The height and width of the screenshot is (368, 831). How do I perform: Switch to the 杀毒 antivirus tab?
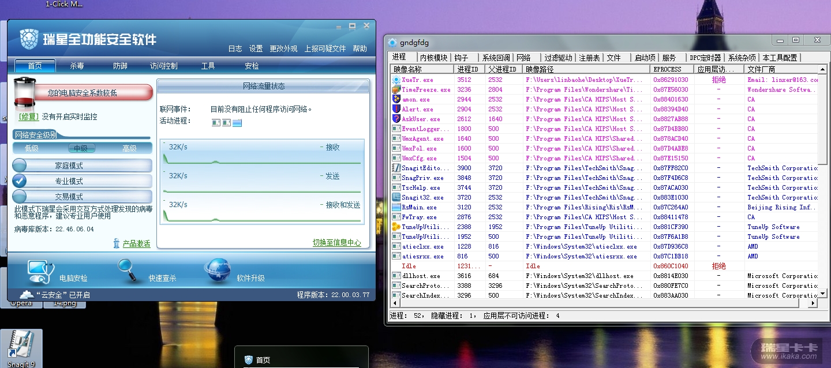77,66
